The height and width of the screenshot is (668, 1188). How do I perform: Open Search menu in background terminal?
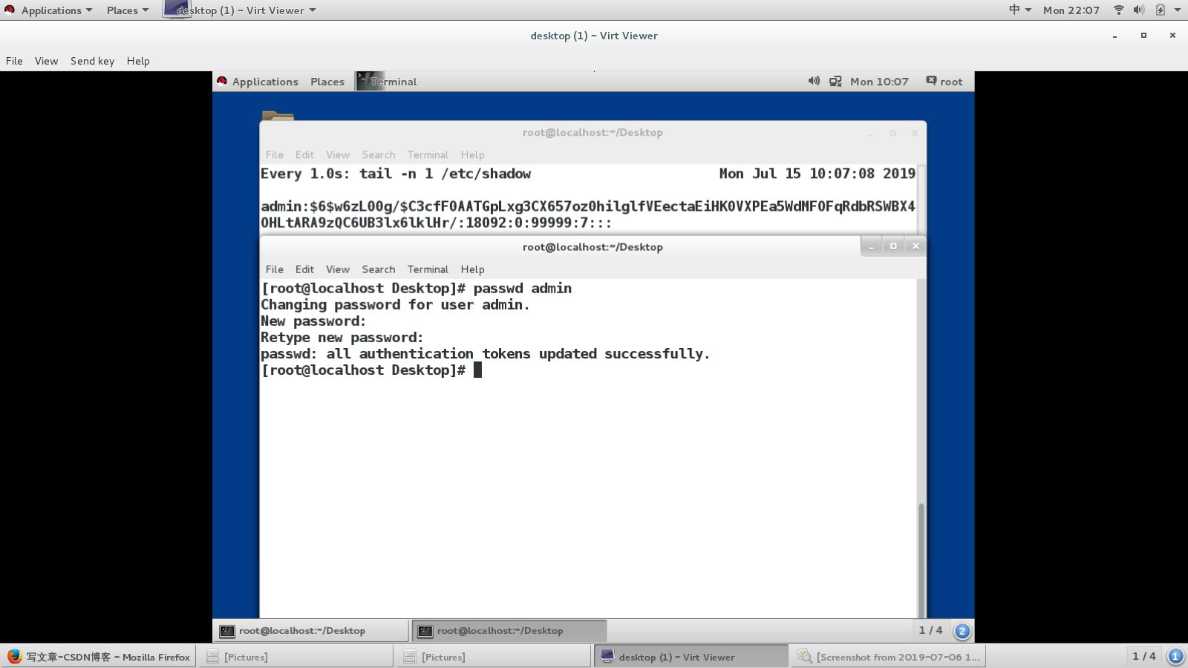click(379, 154)
